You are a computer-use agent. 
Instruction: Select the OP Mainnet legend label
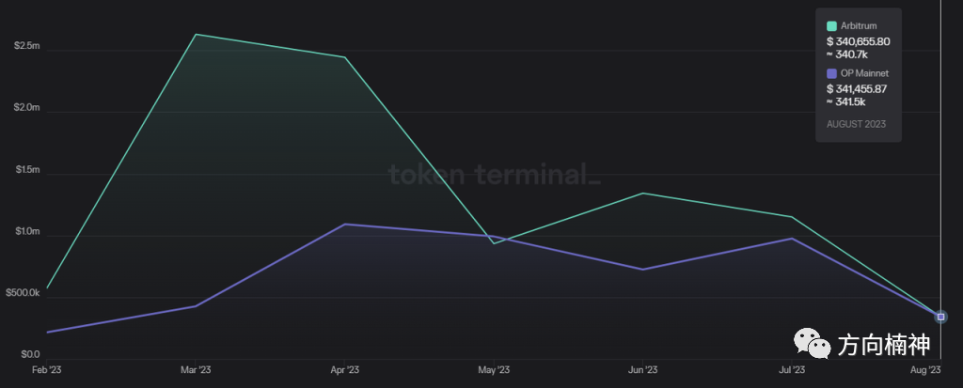point(864,73)
